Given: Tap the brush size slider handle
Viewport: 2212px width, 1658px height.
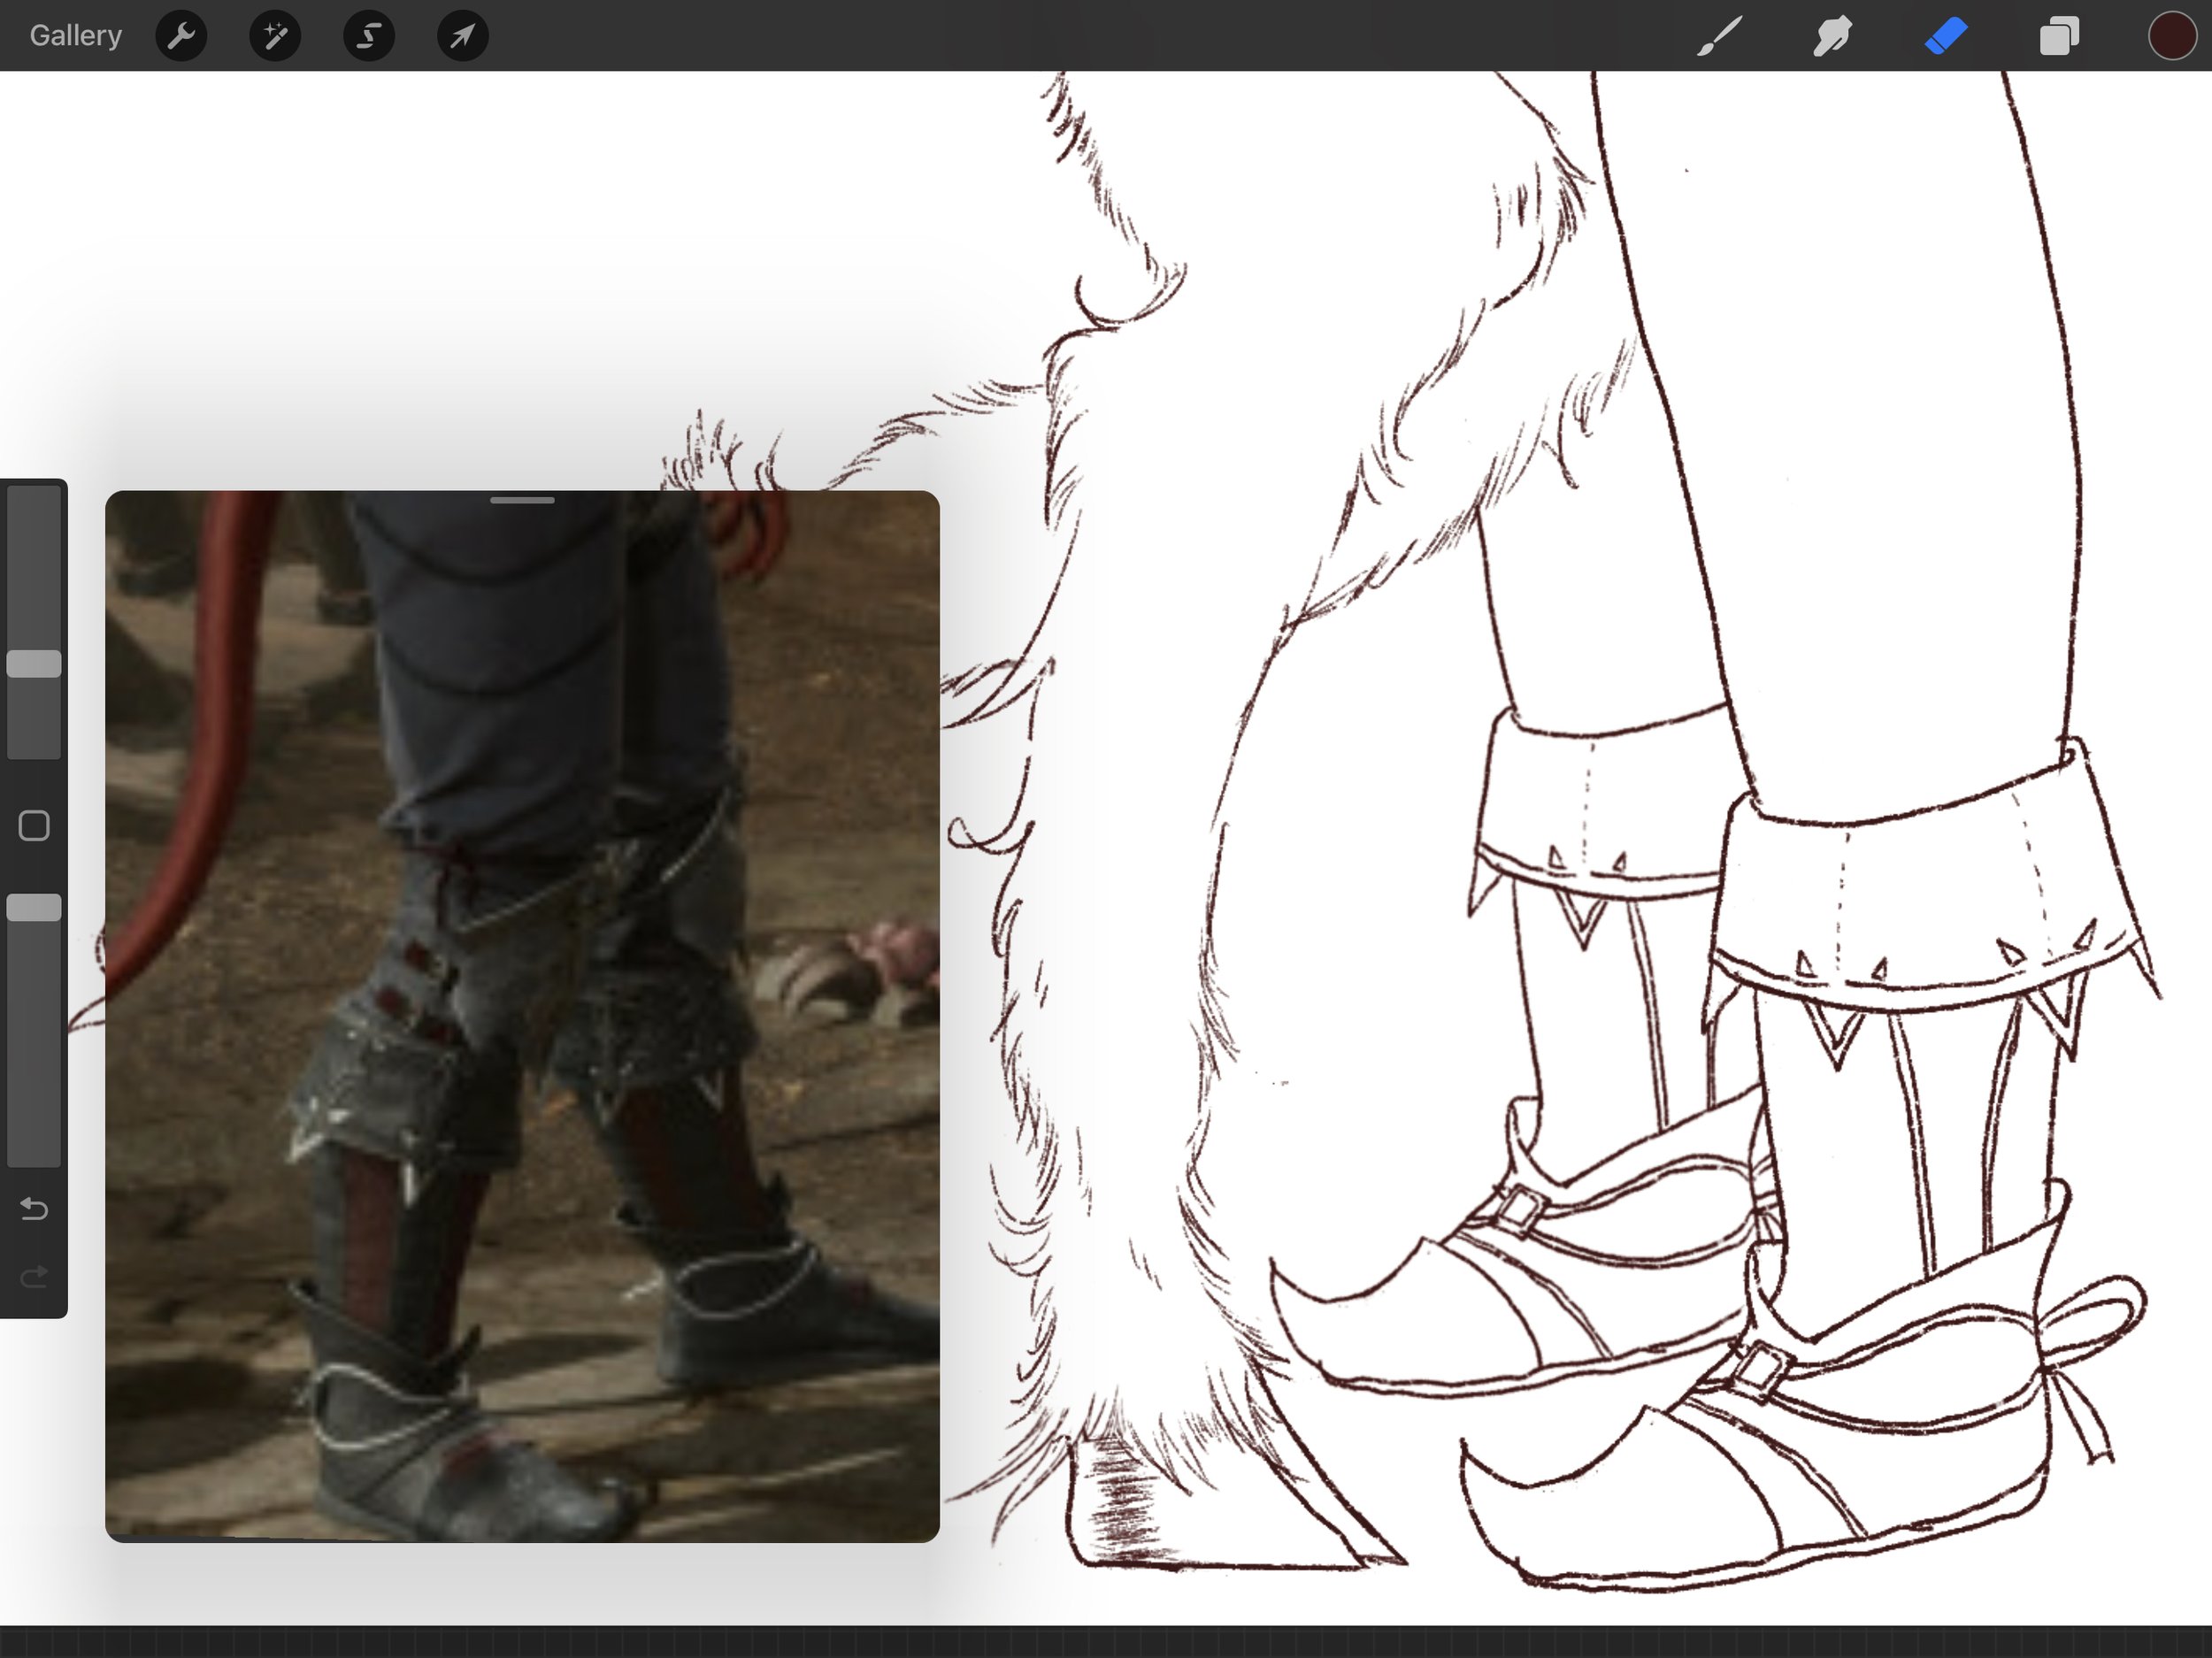Looking at the screenshot, I should coord(34,664).
